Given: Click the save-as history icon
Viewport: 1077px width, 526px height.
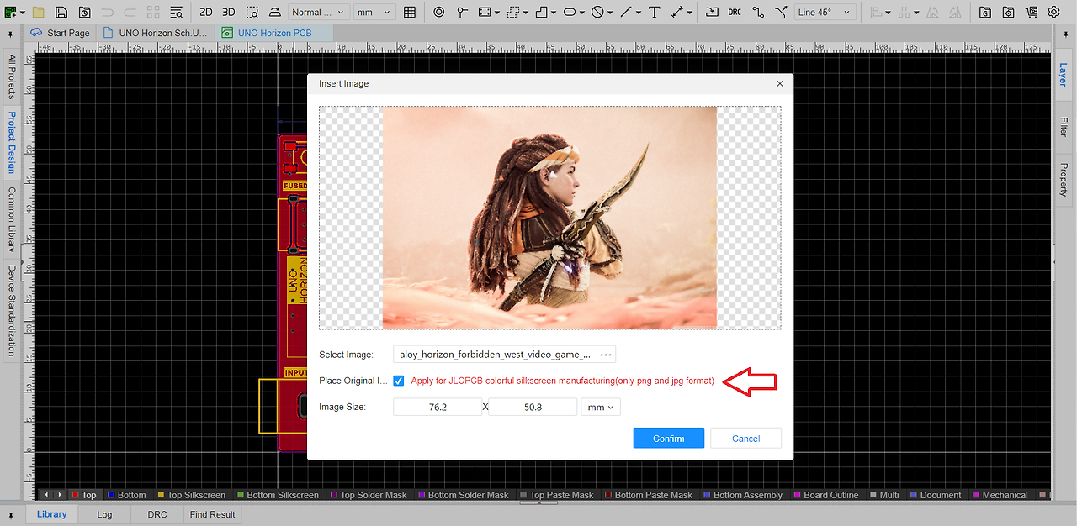Looking at the screenshot, I should coord(85,13).
